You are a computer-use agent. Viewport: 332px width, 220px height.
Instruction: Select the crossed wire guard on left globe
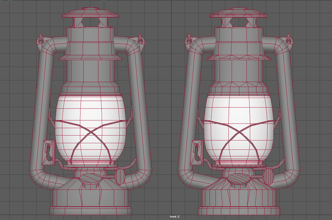click(x=91, y=132)
